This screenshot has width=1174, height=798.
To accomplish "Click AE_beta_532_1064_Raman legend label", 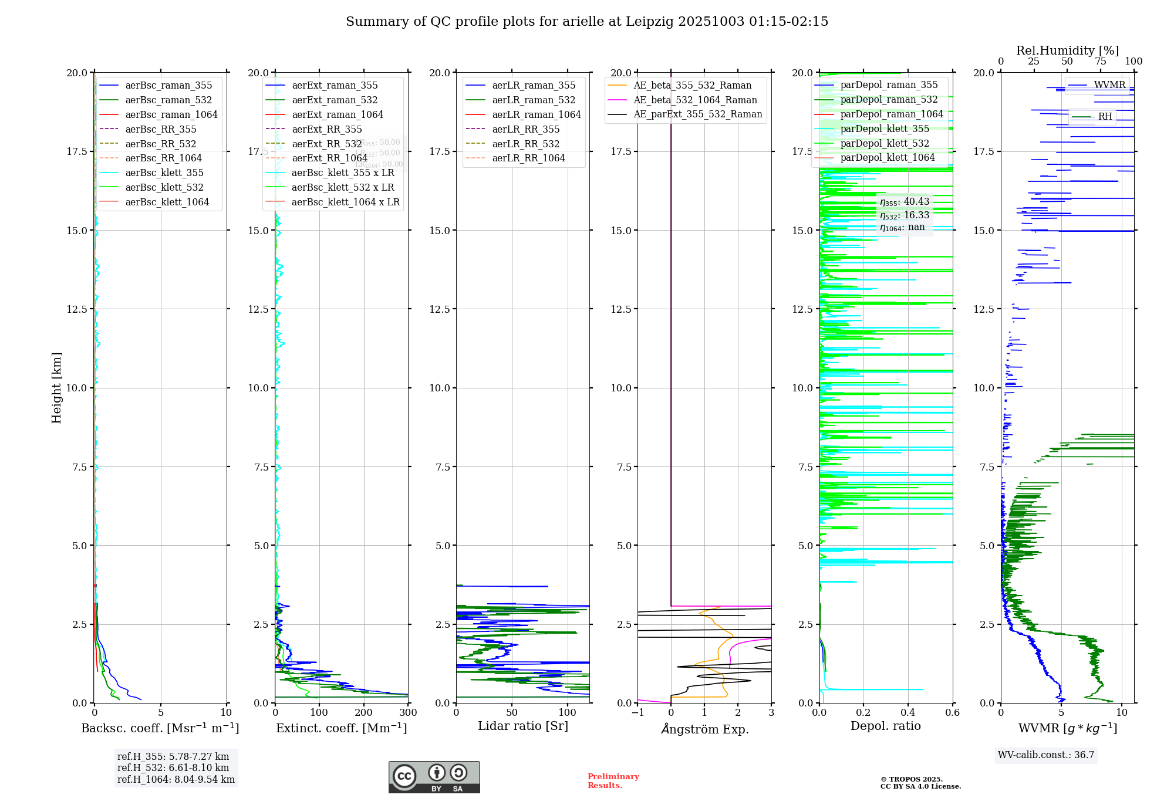I will (x=695, y=100).
